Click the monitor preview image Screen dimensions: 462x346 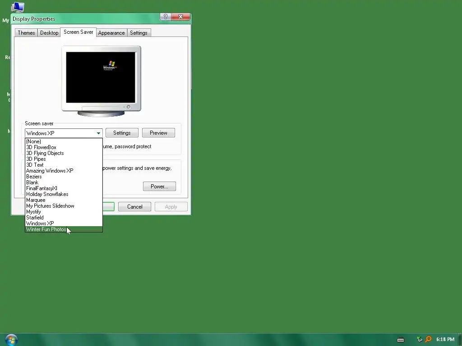[101, 82]
